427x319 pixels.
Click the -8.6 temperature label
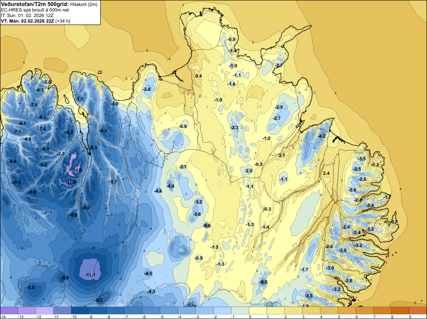[31, 288]
